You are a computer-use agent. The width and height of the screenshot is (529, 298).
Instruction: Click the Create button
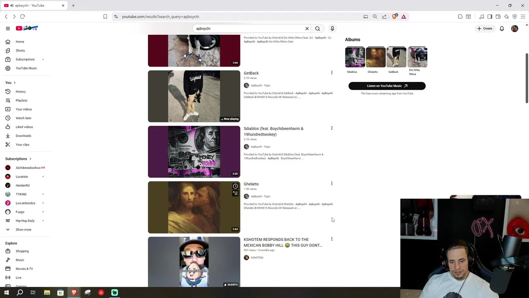pos(485,29)
